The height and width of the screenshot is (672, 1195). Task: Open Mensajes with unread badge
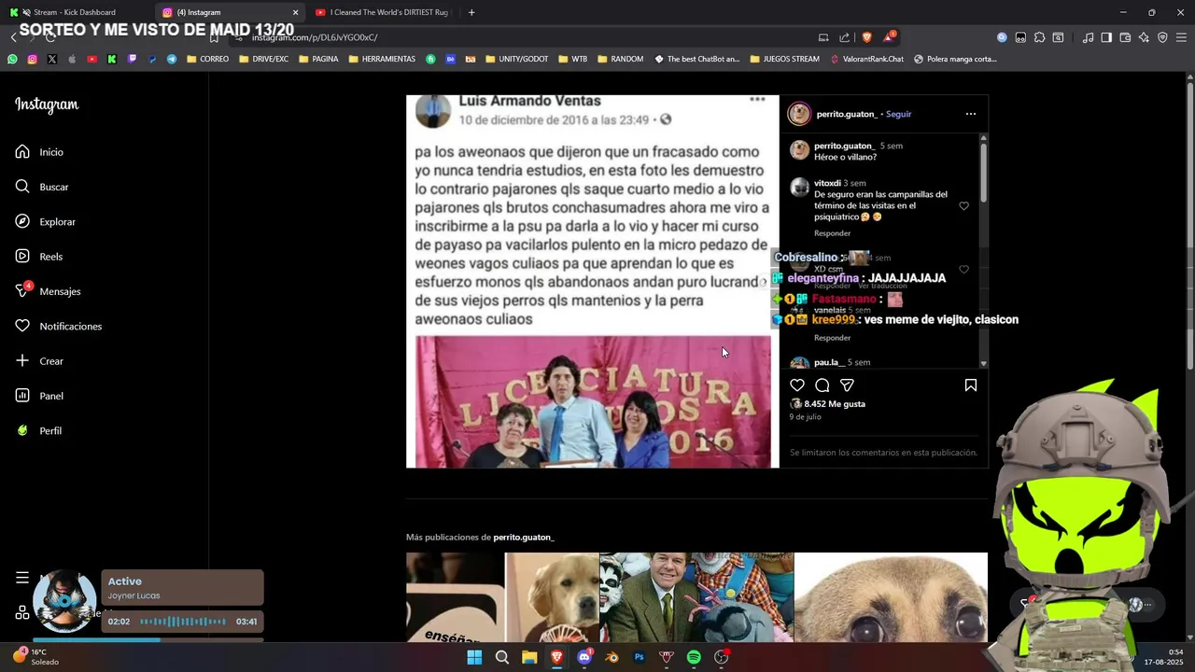48,291
